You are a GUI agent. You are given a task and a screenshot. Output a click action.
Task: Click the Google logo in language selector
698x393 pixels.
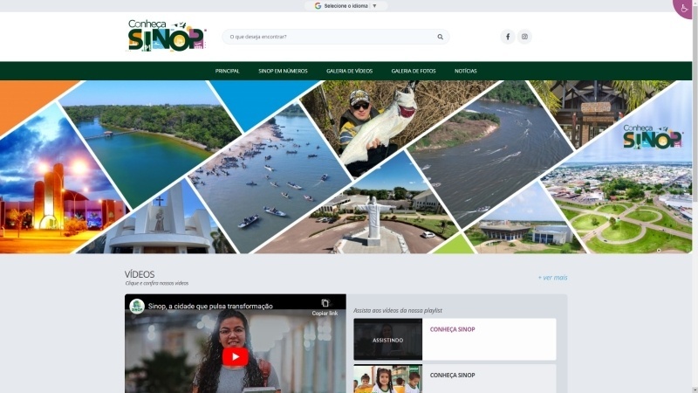pyautogui.click(x=318, y=6)
